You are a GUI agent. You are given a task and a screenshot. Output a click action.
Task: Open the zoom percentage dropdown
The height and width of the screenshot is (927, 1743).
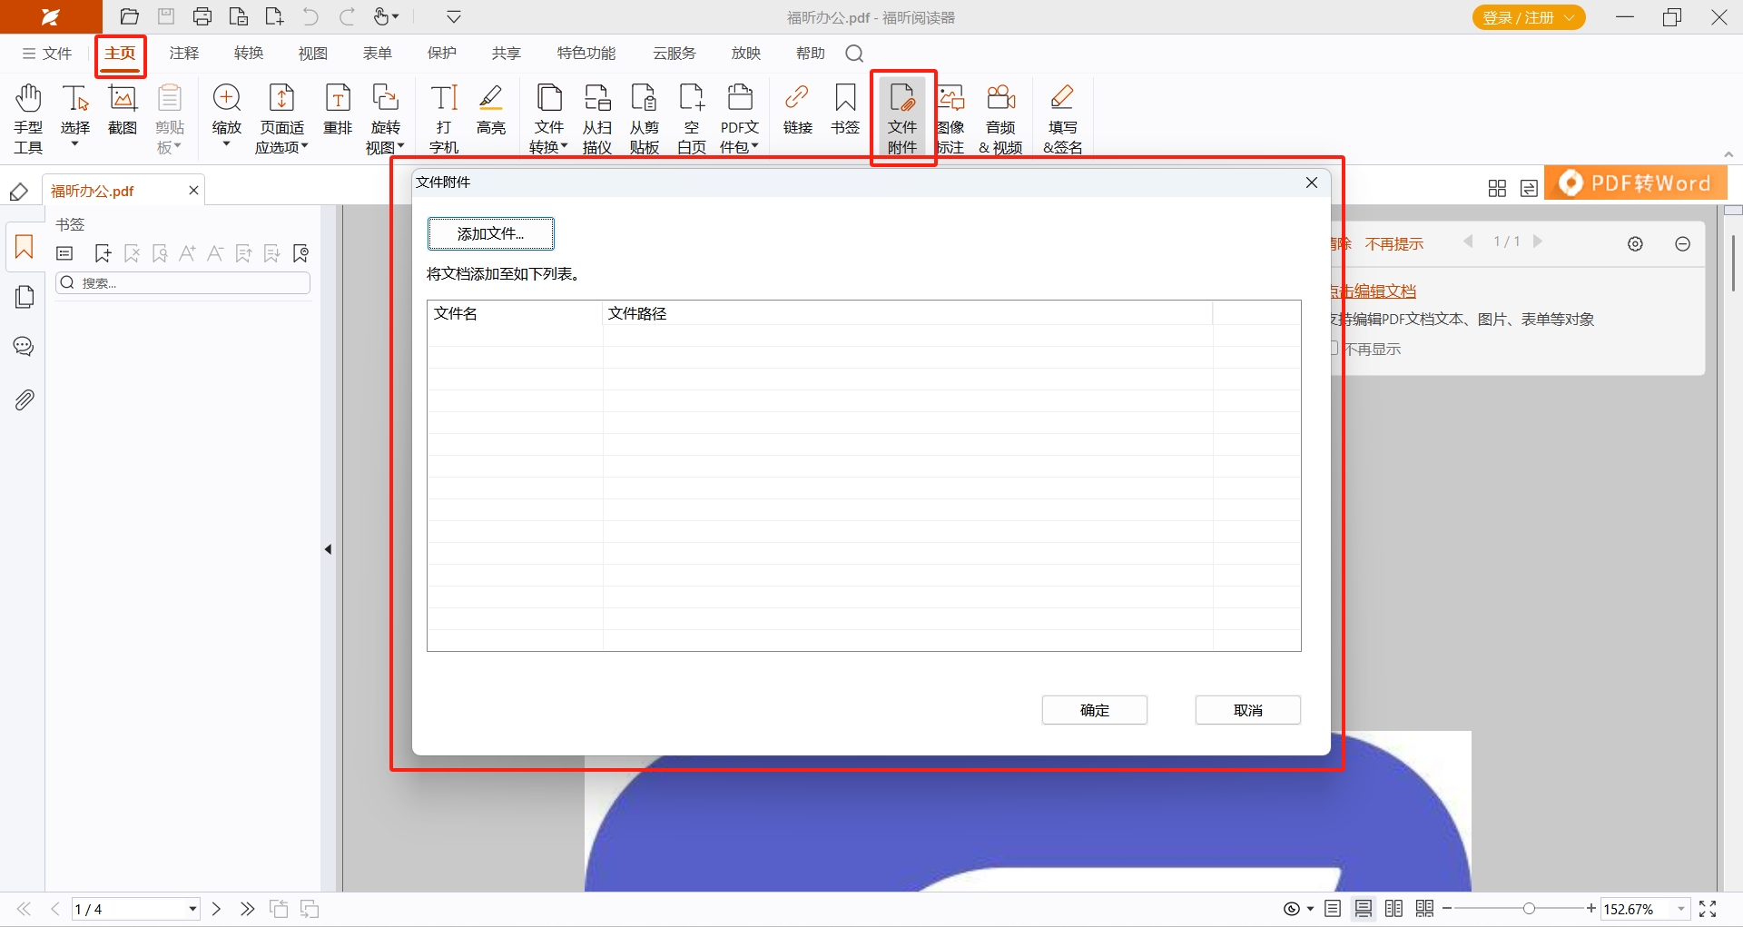point(1680,909)
